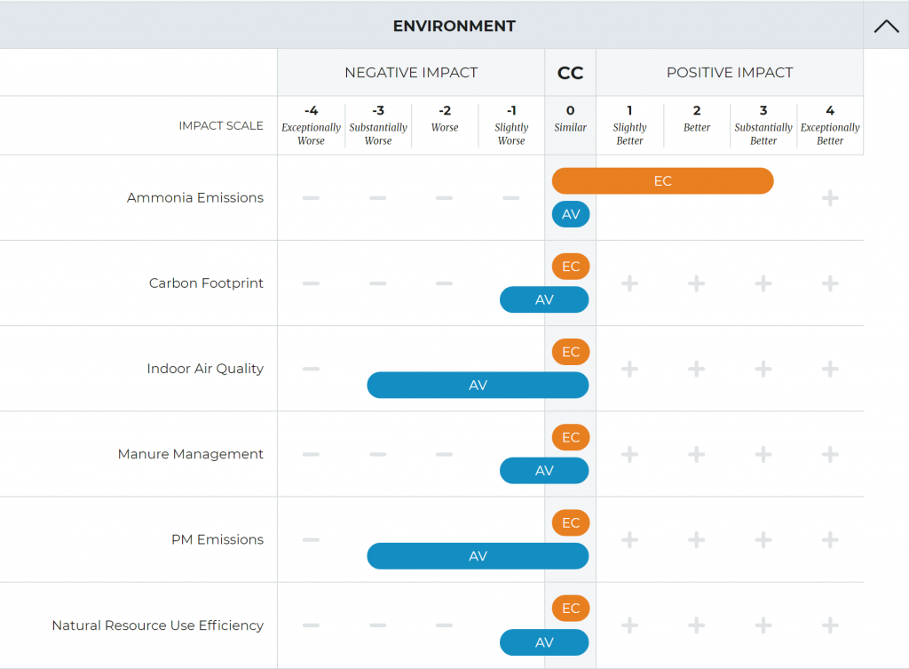Click the blue AV bar for PM Emissions
The height and width of the screenshot is (669, 909).
pos(478,556)
